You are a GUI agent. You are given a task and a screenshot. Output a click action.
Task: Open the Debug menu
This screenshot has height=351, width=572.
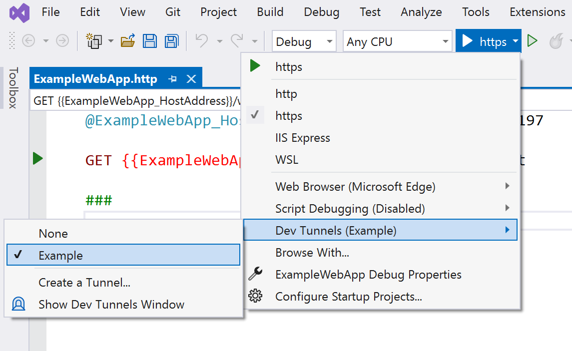point(321,12)
